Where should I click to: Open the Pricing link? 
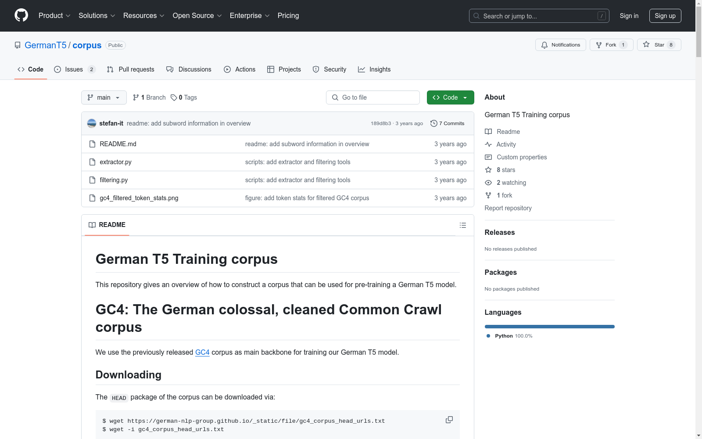point(288,15)
